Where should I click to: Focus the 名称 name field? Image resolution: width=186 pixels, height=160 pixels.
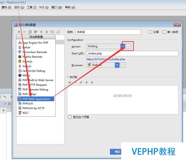point(108,32)
